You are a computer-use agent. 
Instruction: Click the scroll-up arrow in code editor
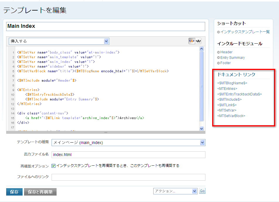201,49
